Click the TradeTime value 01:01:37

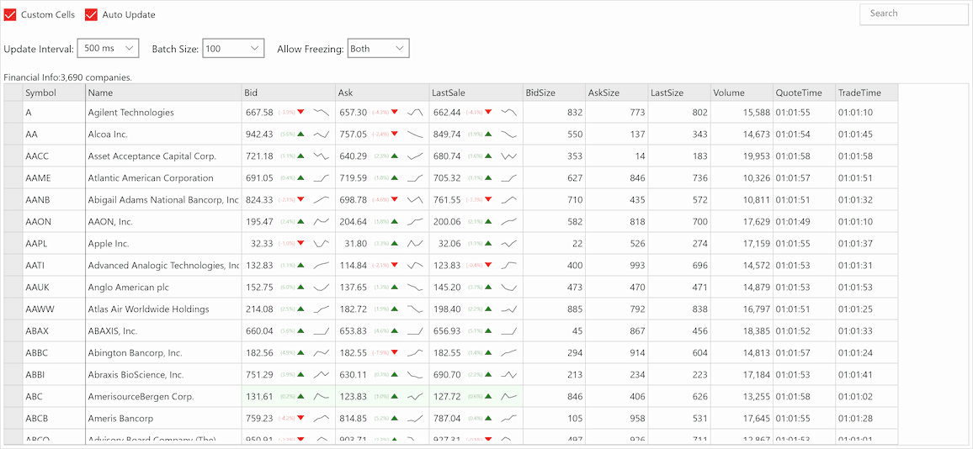pos(855,244)
